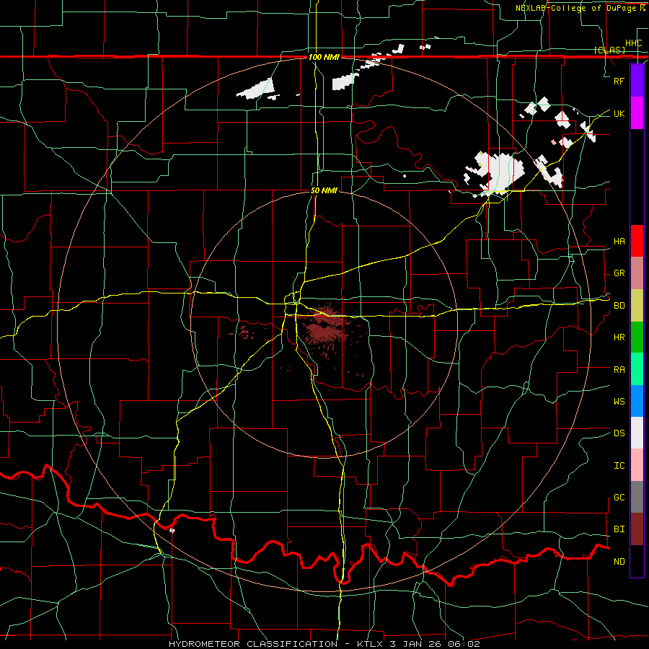The image size is (649, 649).
Task: Click the 50 NMI range ring label
Action: pos(324,190)
